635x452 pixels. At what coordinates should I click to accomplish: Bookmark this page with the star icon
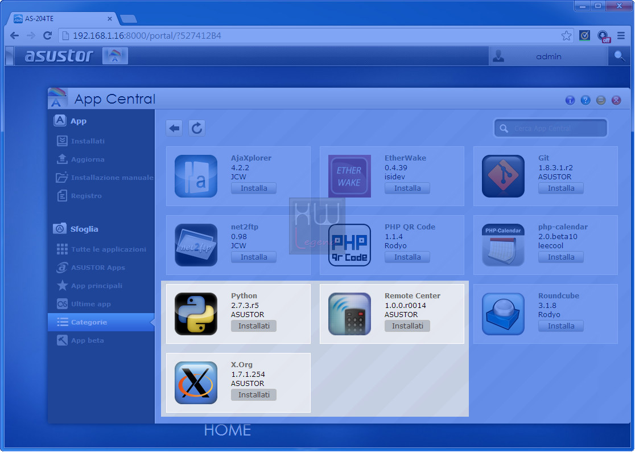(566, 36)
